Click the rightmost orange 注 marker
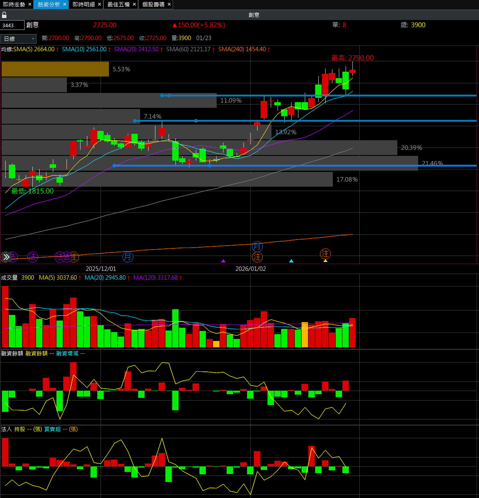The image size is (479, 498). point(325,254)
